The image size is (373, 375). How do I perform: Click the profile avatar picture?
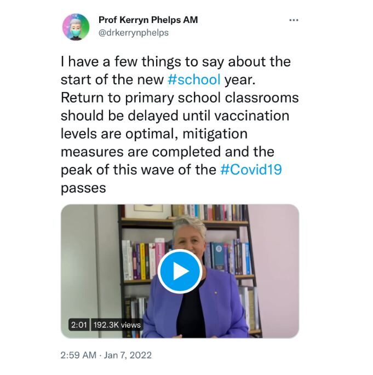coord(76,27)
